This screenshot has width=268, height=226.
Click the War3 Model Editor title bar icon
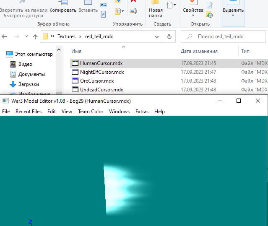tap(5, 101)
